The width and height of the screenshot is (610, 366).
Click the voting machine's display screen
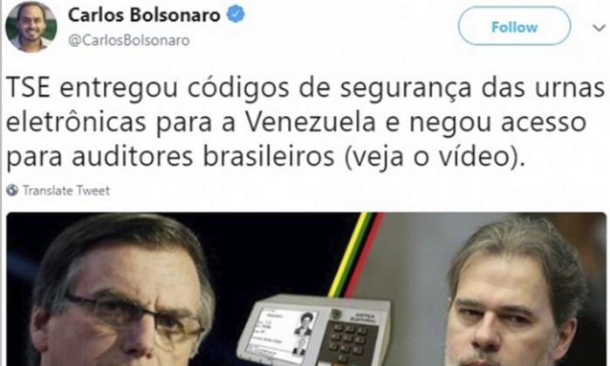[x=284, y=331]
